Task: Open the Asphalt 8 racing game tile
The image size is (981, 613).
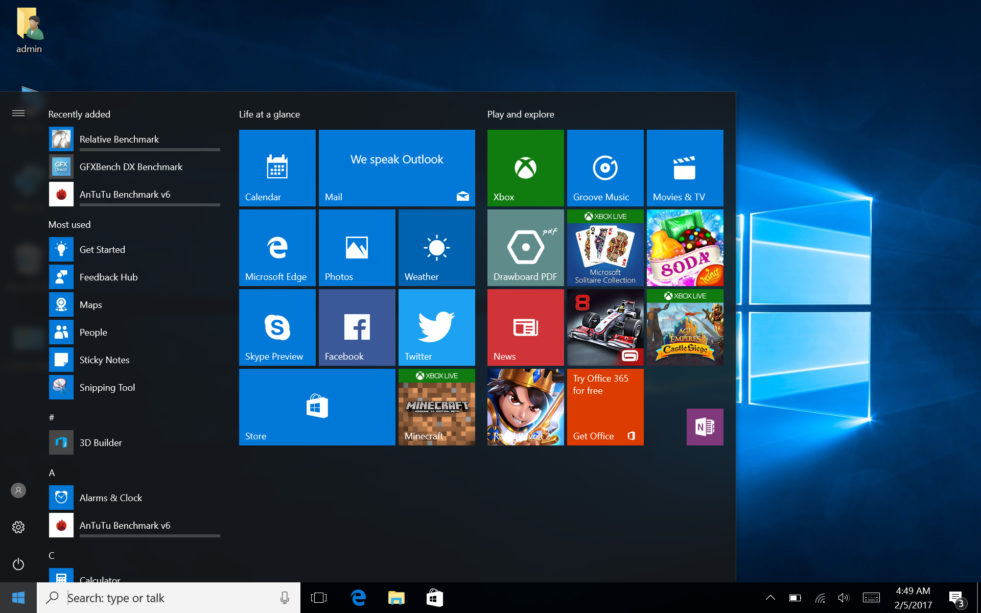Action: [605, 327]
